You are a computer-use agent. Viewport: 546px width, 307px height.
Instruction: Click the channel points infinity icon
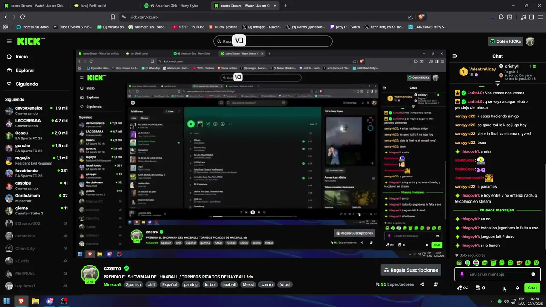pyautogui.click(x=462, y=288)
